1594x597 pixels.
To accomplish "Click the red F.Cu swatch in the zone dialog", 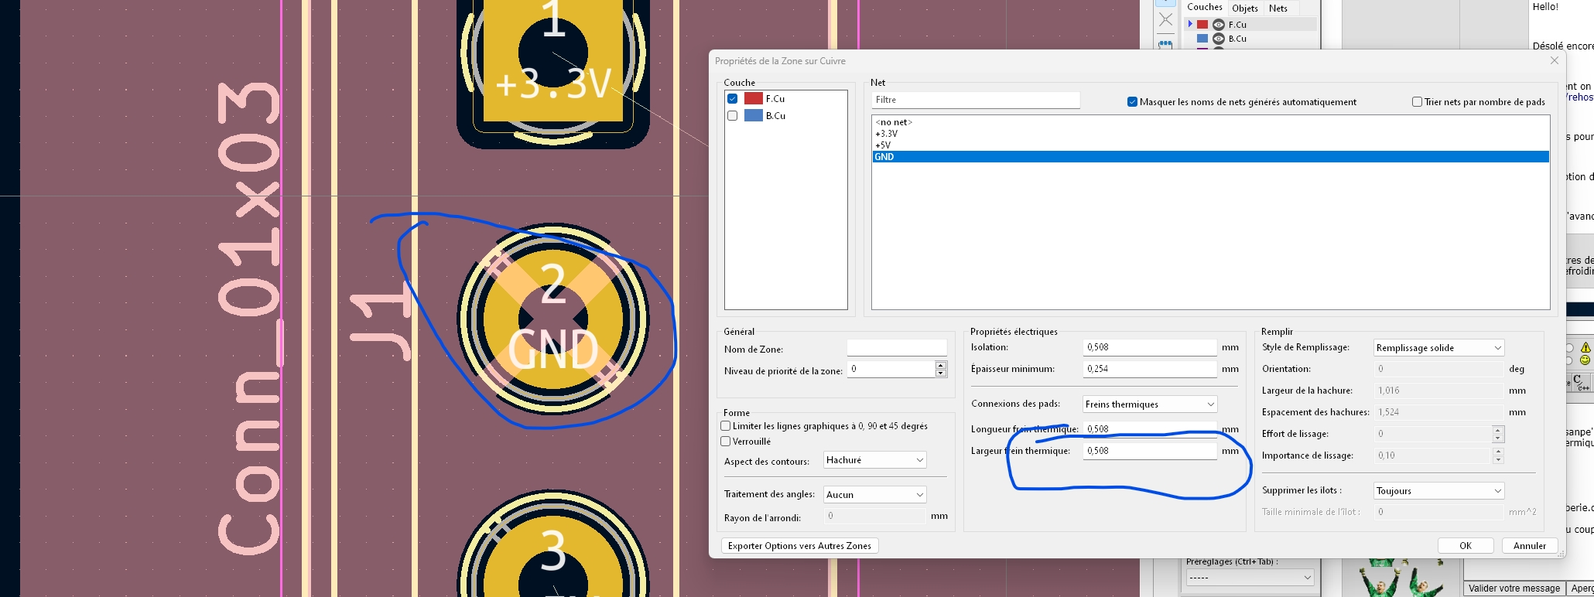I will (x=754, y=99).
